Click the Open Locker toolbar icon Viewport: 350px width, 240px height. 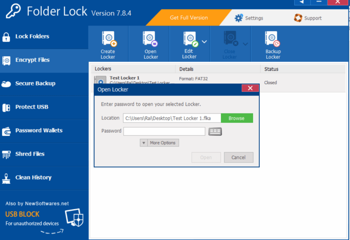click(150, 39)
